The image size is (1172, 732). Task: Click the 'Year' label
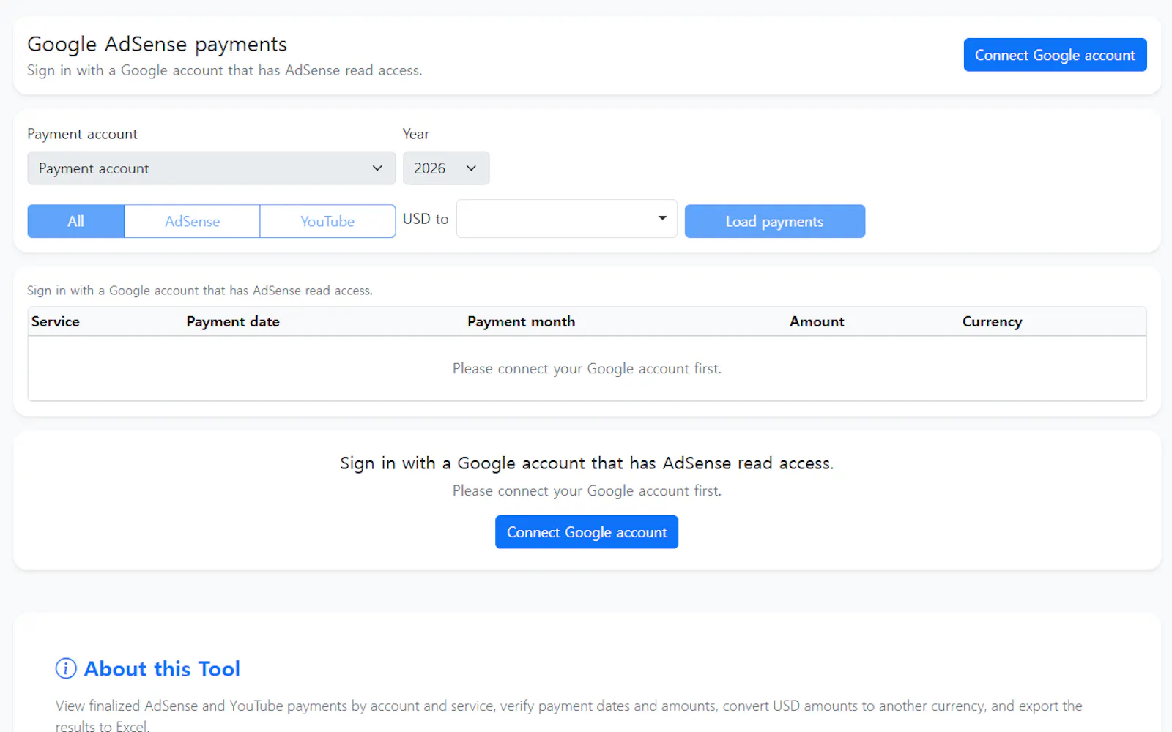click(x=415, y=134)
